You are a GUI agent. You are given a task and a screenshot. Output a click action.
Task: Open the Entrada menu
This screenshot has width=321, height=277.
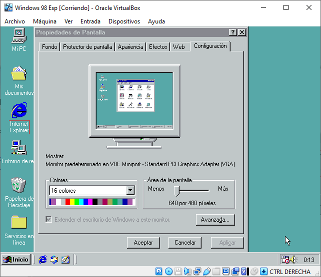[x=90, y=21]
